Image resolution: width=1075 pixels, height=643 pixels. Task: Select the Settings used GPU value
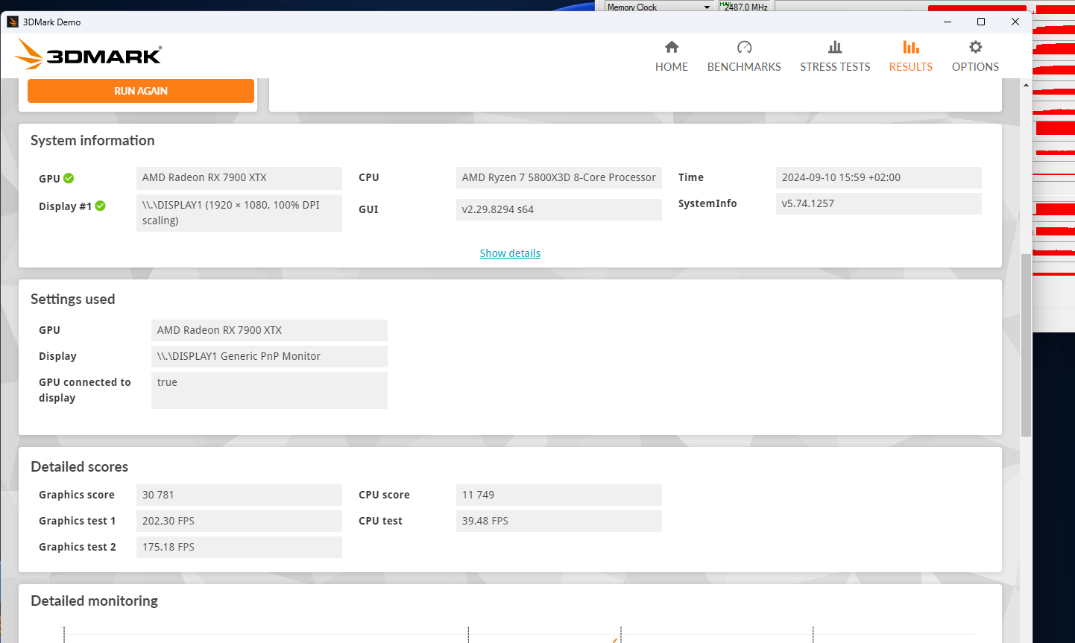[269, 330]
